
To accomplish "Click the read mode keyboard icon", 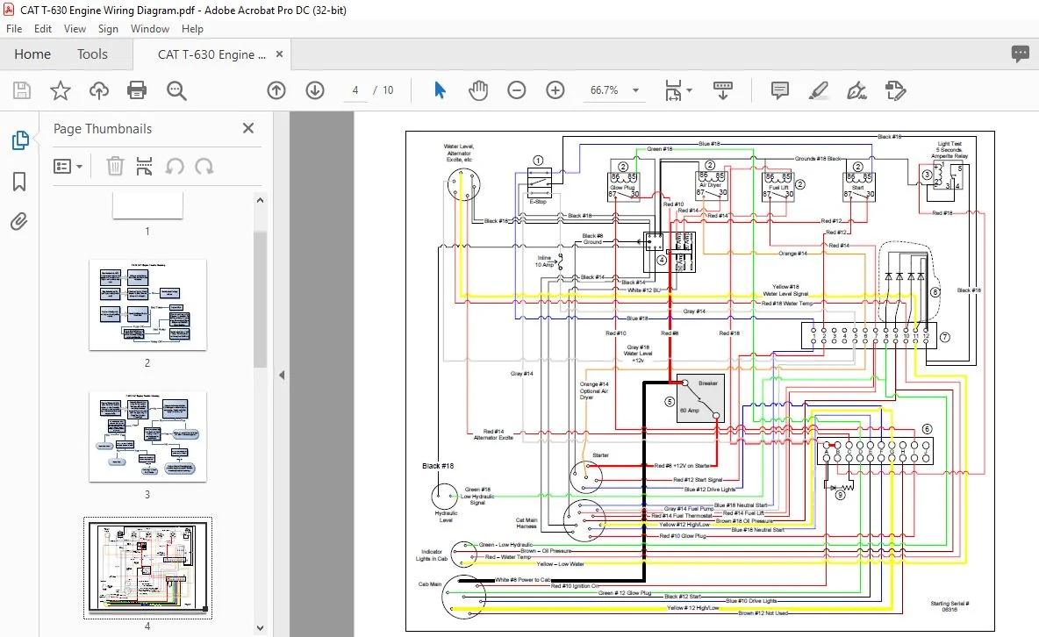I will click(x=722, y=90).
